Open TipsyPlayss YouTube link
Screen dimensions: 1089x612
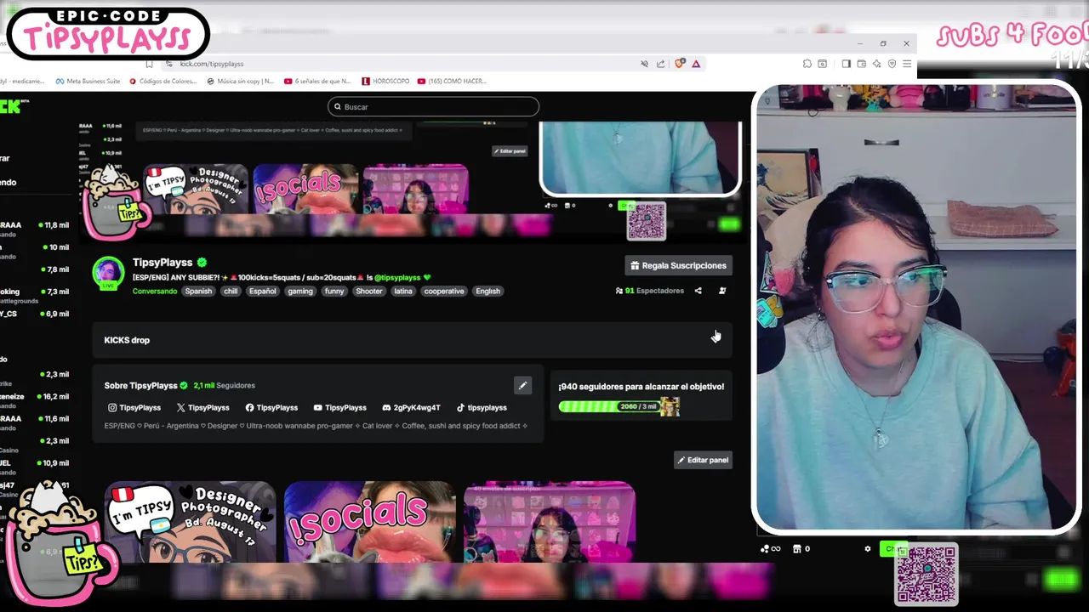click(339, 408)
